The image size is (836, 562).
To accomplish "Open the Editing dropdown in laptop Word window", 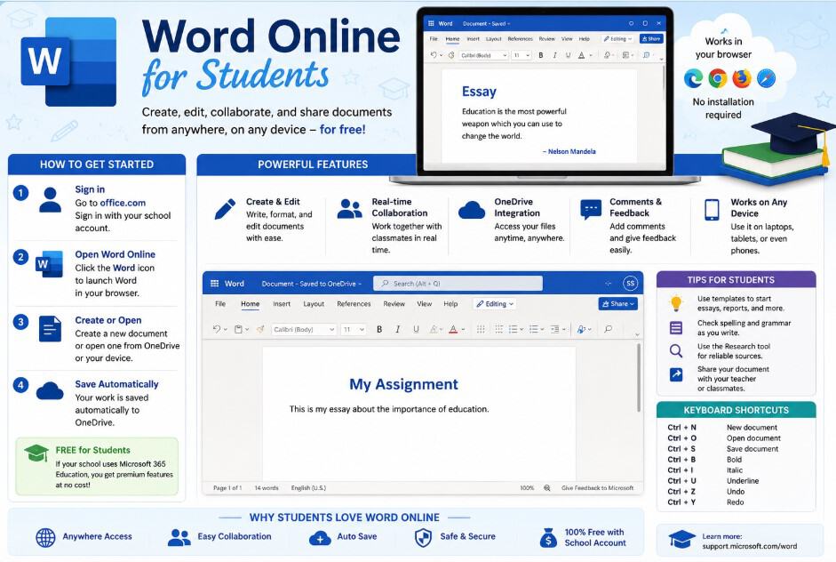I will click(x=617, y=39).
